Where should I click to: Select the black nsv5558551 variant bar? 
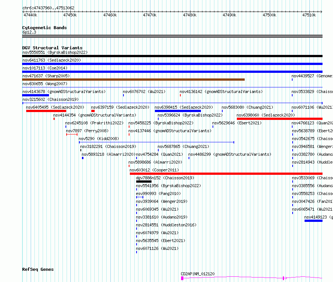[172, 56]
